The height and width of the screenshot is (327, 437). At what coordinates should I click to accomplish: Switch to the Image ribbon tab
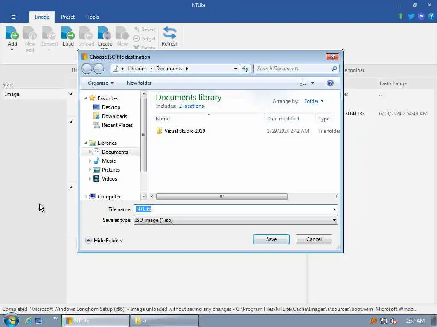pyautogui.click(x=42, y=17)
